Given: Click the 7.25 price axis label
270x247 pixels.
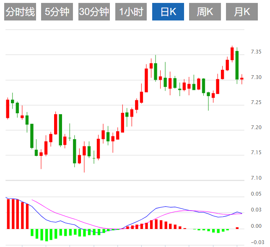Looking at the screenshot, I should [256, 102].
